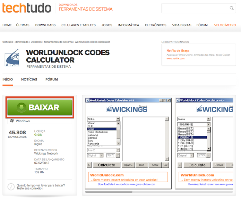Screen dimensions: 241x202
Task: Select General DCT4 in model list
Action: pyautogui.click(x=186, y=134)
